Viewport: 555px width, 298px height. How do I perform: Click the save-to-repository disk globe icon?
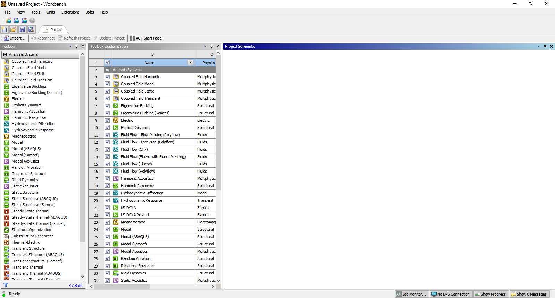point(16,20)
